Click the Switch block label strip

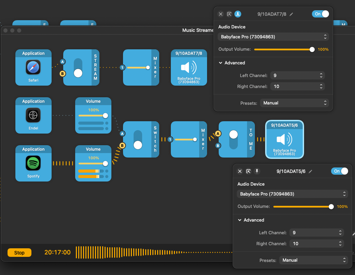(155, 139)
